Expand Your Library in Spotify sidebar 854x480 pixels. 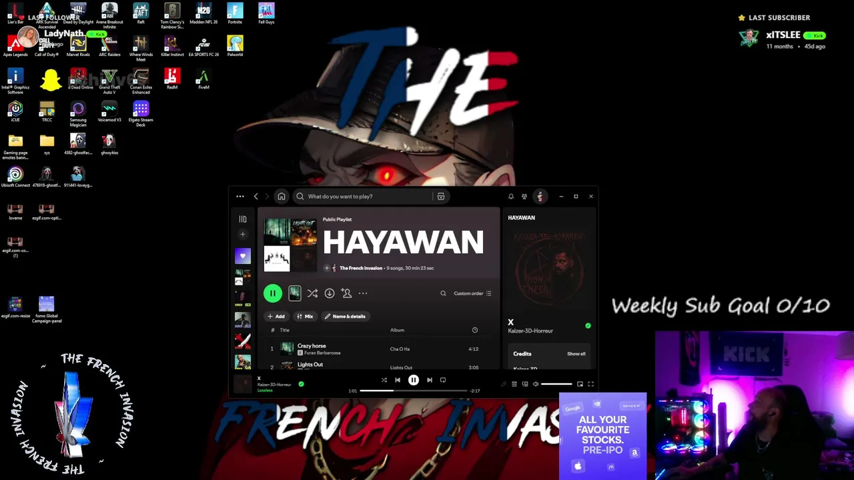tap(243, 219)
